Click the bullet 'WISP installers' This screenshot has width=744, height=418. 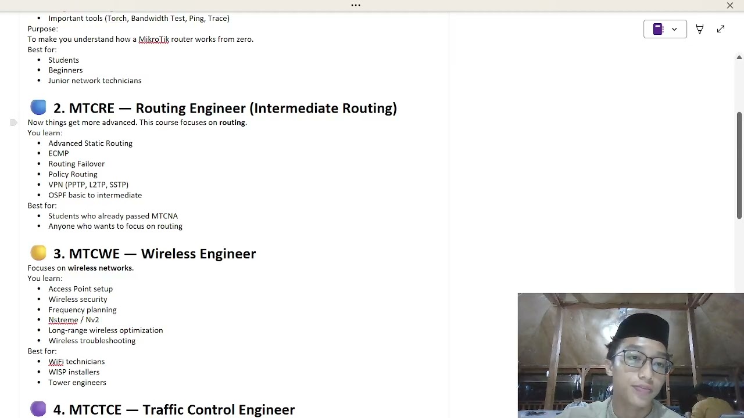pos(74,372)
